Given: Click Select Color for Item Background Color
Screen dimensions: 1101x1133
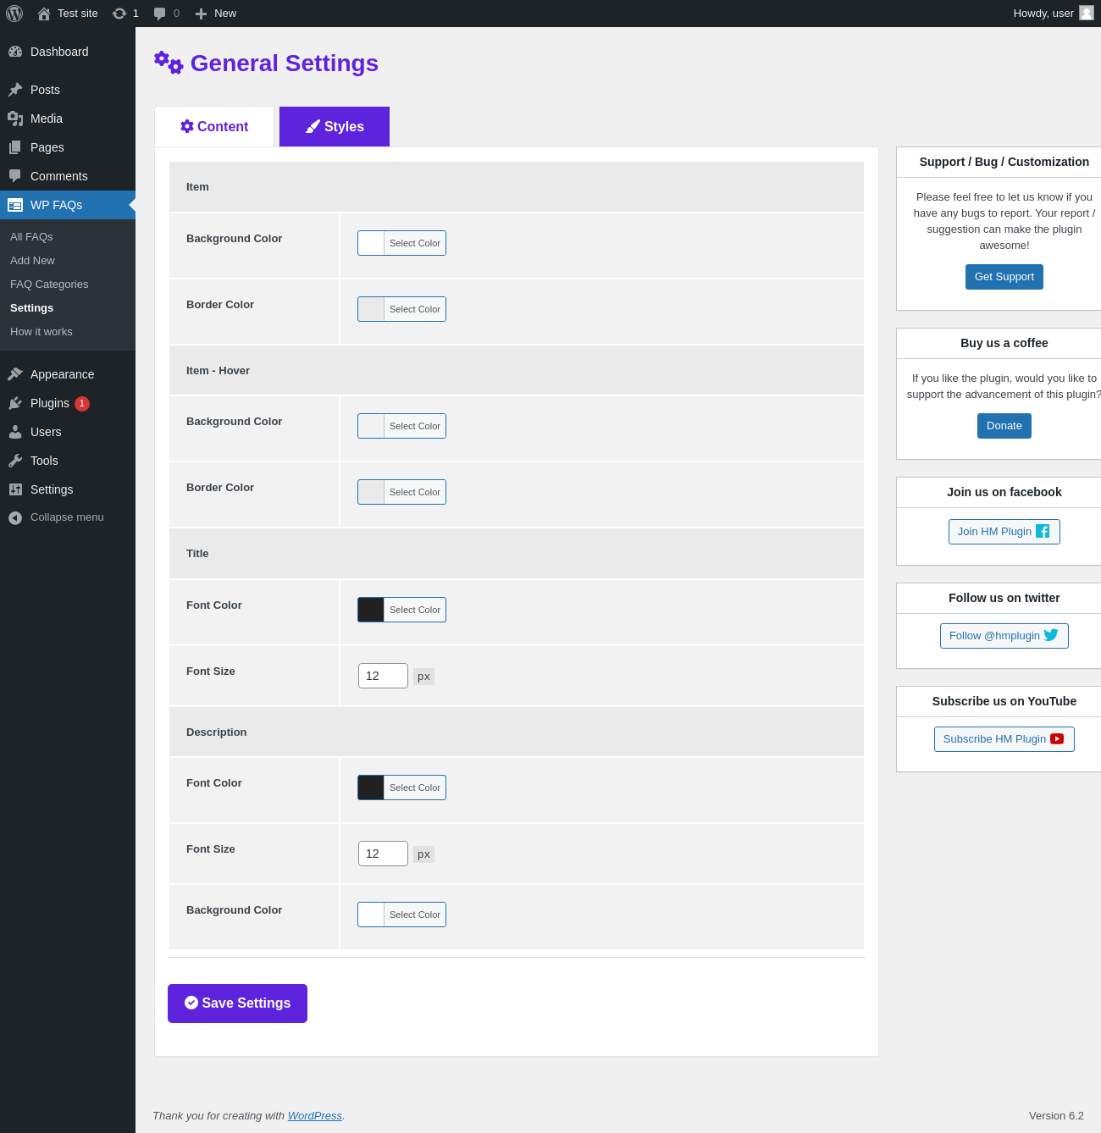Looking at the screenshot, I should click(x=415, y=243).
